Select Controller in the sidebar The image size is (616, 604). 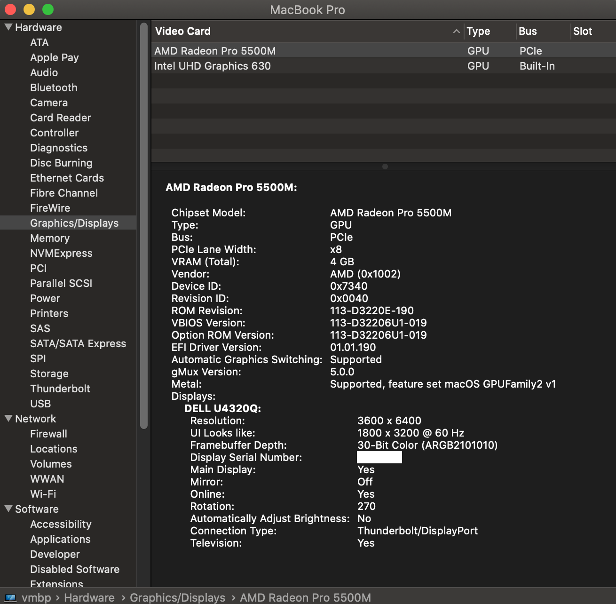tap(55, 133)
